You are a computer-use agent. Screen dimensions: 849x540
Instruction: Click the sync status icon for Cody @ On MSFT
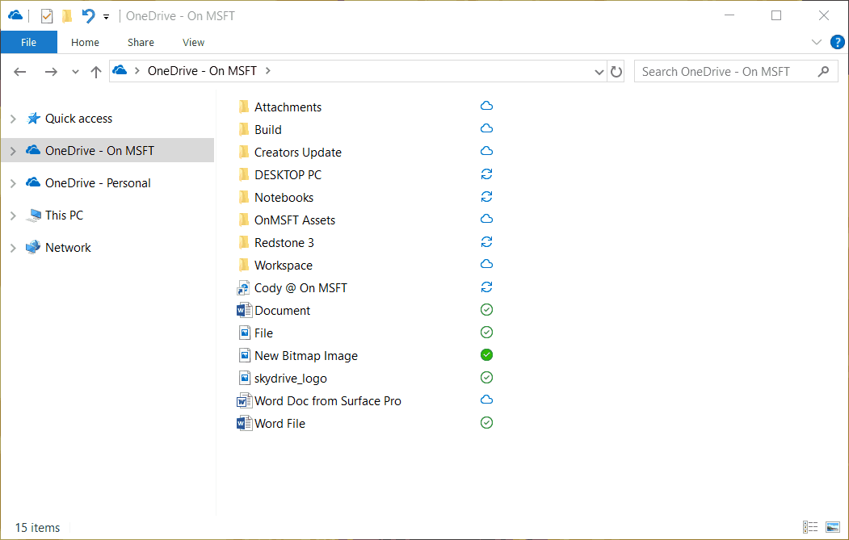click(x=487, y=287)
